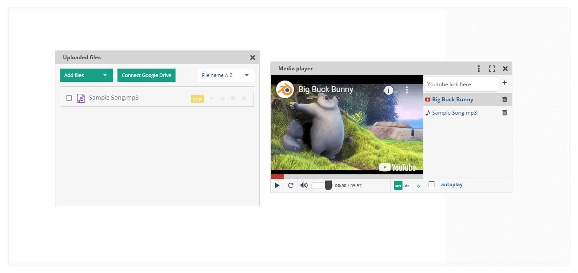Click the Big Buck Bunny video title
Screen dimensions: 578x273
click(x=326, y=89)
